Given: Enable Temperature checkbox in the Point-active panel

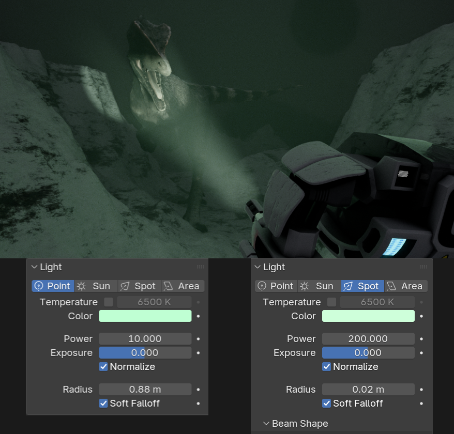Looking at the screenshot, I should click(x=109, y=302).
